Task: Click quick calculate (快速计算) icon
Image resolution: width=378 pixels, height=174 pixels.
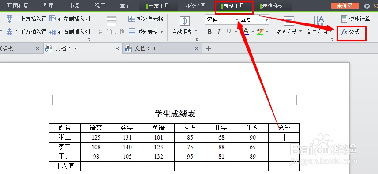Action: pos(344,19)
